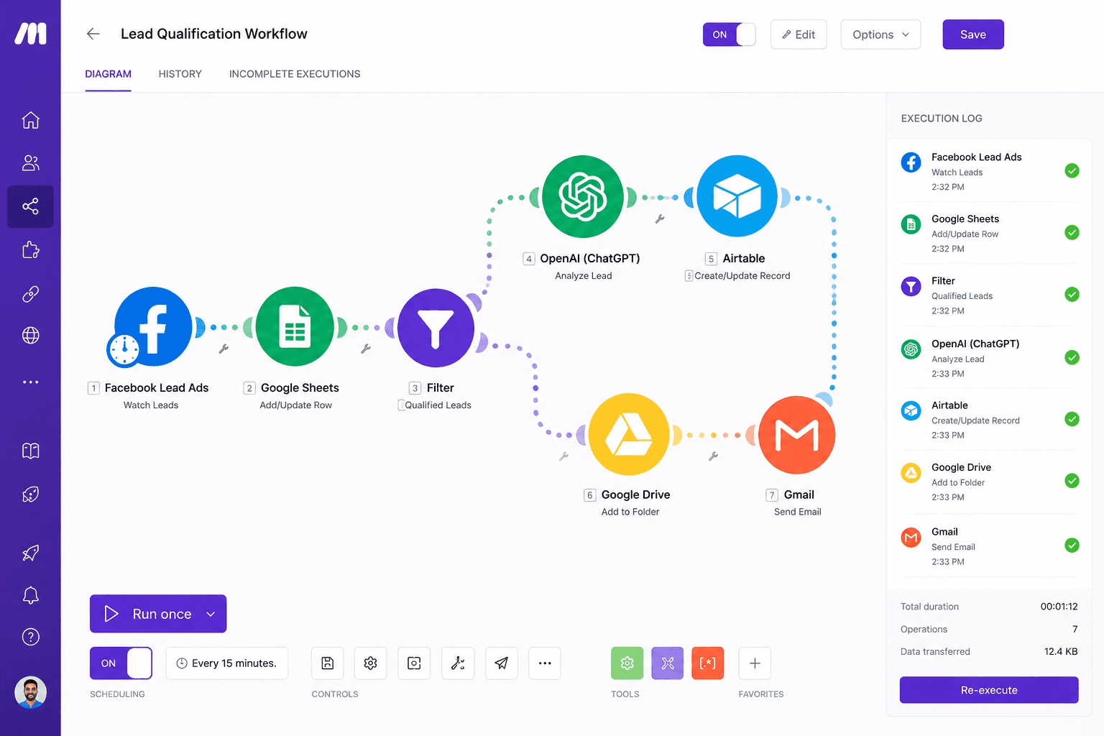Open OpenAI (ChatGPT) entry in execution log
Image resolution: width=1104 pixels, height=736 pixels.
(990, 358)
